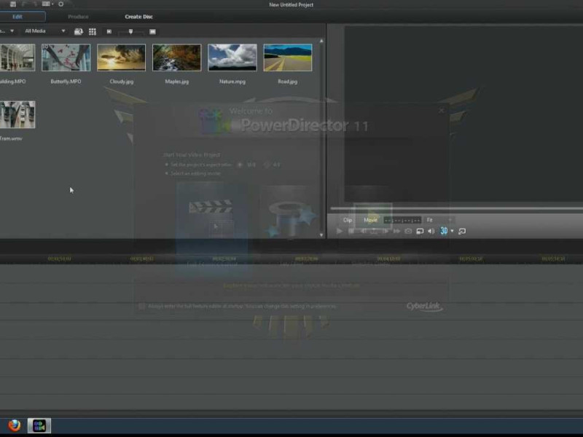
Task: Select the Butterfly.MPO 3D thumbnail
Action: (x=66, y=58)
